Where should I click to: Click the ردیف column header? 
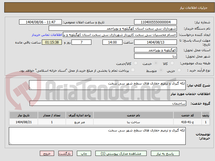(x=206, y=115)
